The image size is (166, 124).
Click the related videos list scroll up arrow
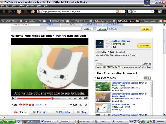pyautogui.click(x=151, y=82)
